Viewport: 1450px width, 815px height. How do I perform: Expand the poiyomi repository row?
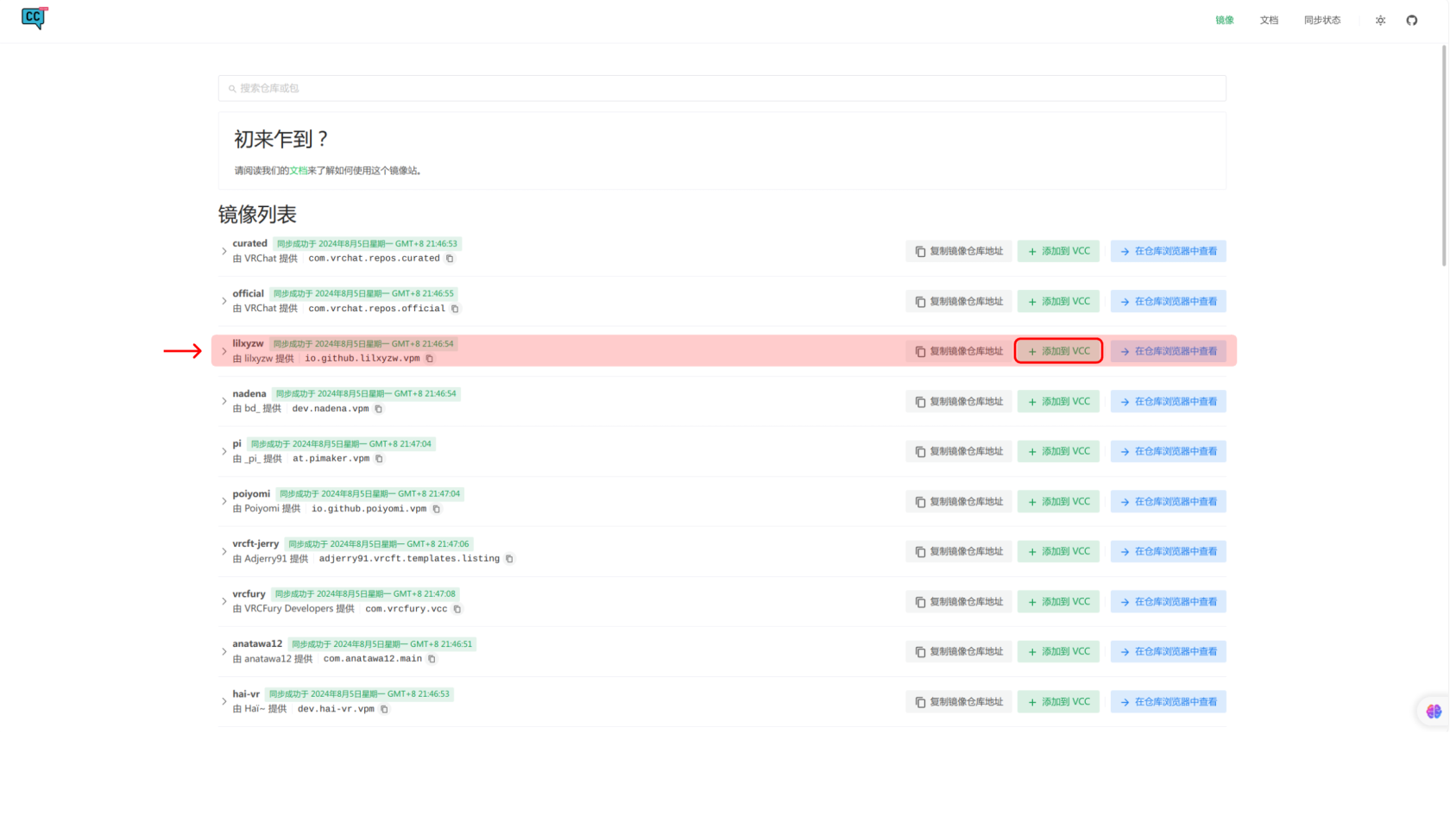[224, 501]
